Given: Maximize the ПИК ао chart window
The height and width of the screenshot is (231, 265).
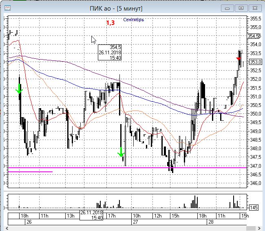Looking at the screenshot, I should coord(241,8).
